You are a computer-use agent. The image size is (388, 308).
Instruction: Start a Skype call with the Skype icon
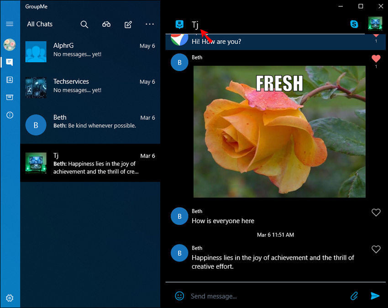coord(354,24)
